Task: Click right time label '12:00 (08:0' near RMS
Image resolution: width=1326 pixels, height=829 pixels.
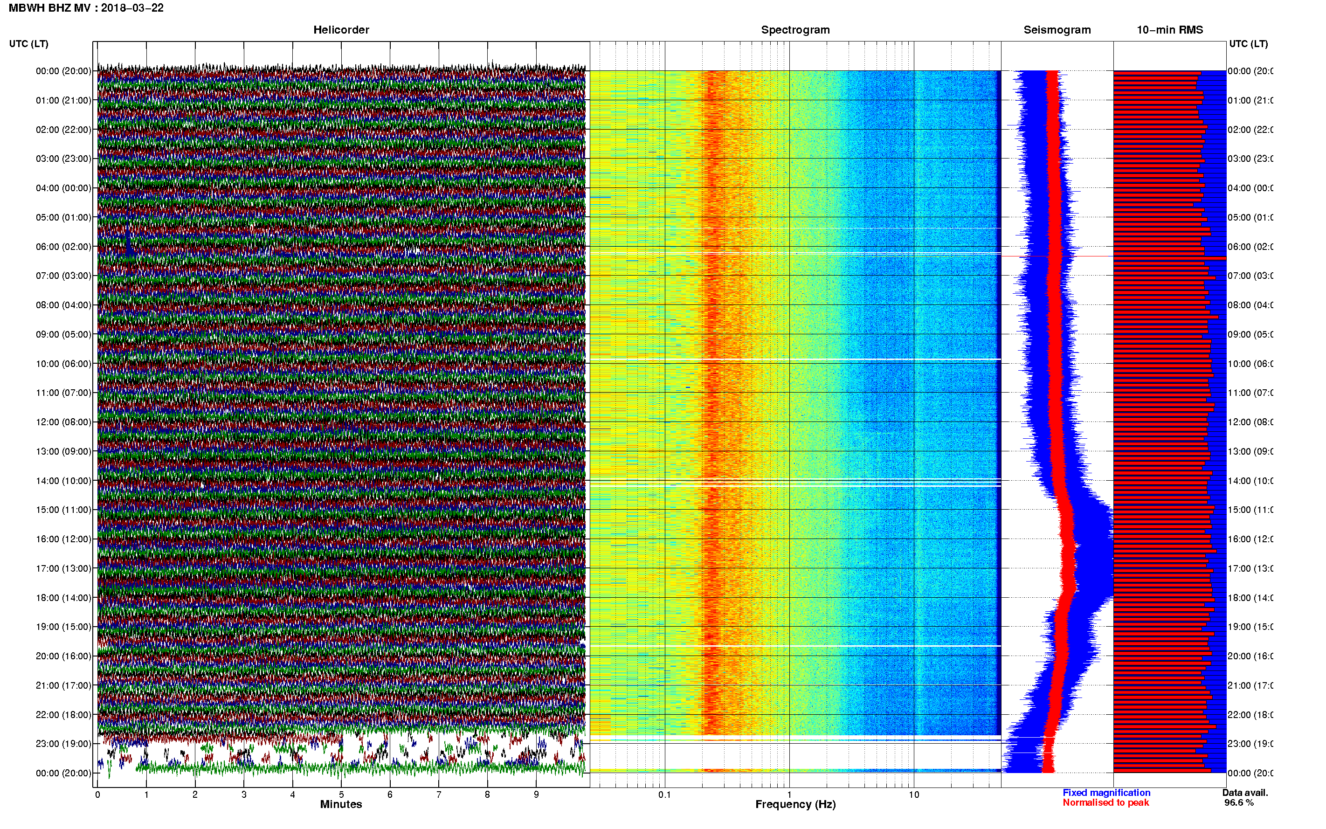Action: [1250, 422]
